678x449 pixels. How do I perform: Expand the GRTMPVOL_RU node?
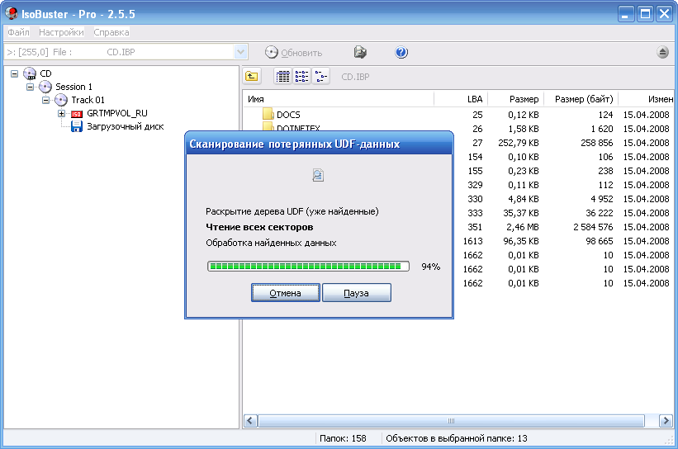point(61,114)
